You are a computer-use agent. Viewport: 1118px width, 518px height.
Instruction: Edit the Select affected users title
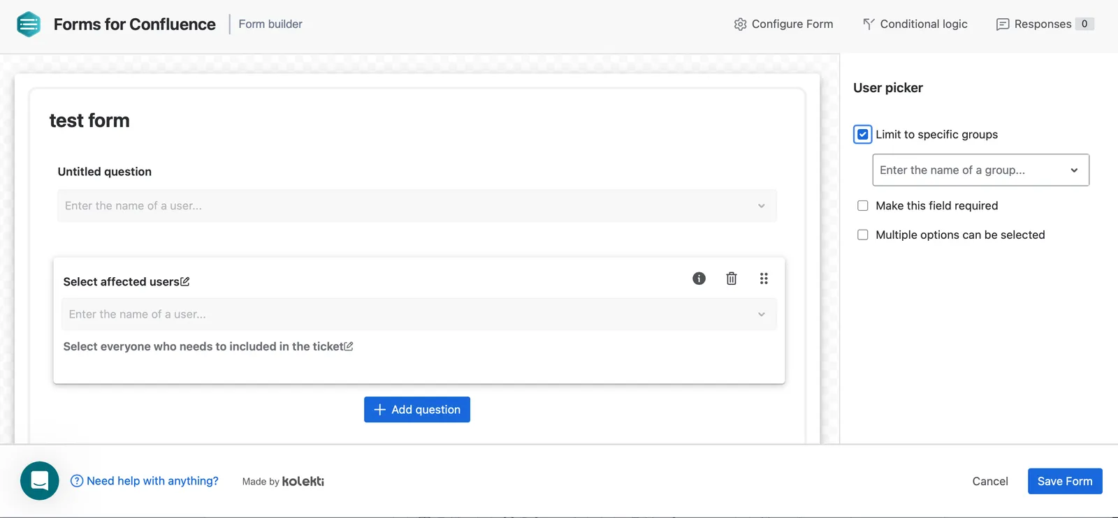click(185, 281)
